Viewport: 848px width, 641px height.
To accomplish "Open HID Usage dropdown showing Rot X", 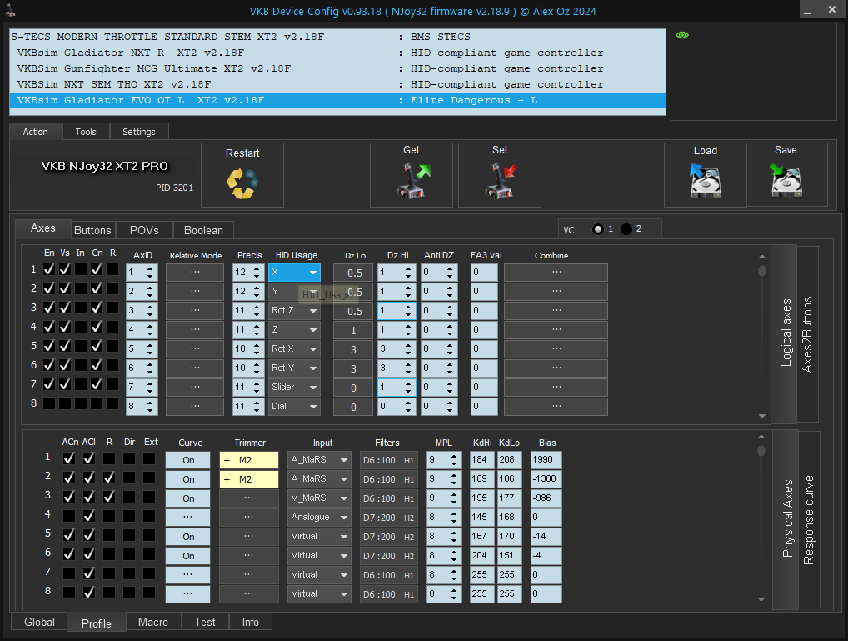I will pyautogui.click(x=294, y=349).
